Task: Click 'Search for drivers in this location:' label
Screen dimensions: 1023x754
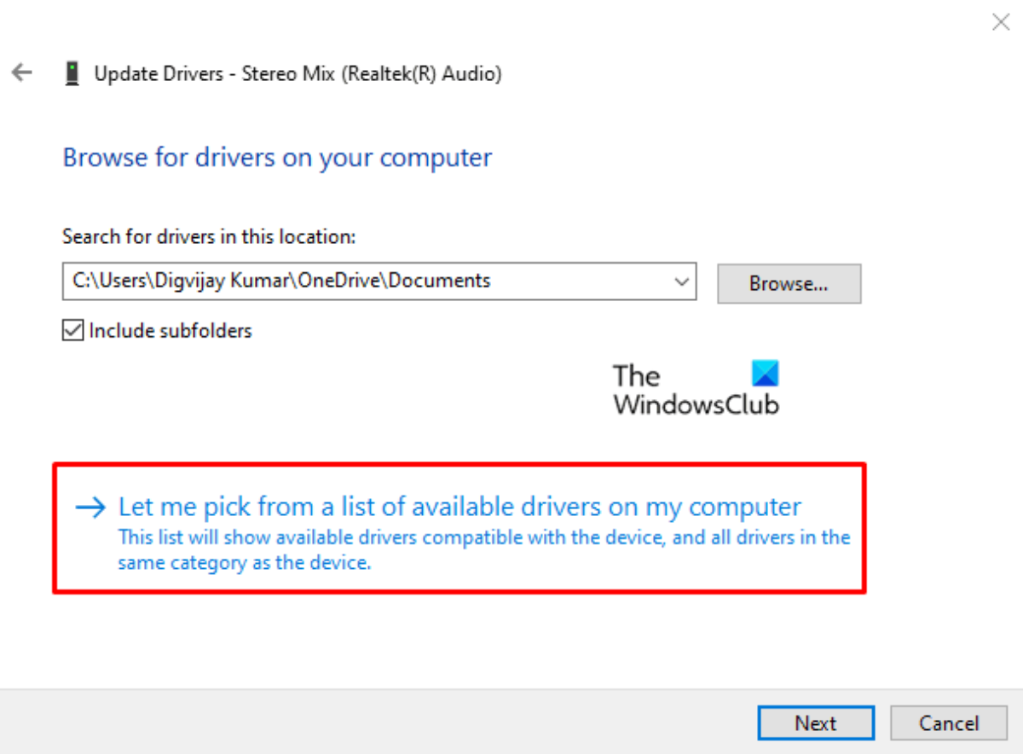Action: pos(209,237)
